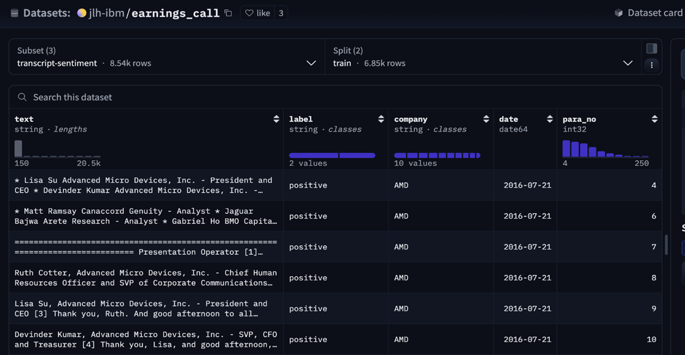Open the jlh-ibm author profile link
The image size is (685, 355).
106,13
